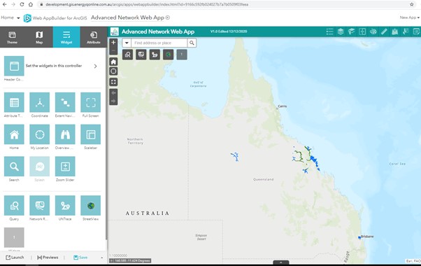Viewport: 421px width, 266px height.
Task: Switch to the Widget tab
Action: pos(66,37)
